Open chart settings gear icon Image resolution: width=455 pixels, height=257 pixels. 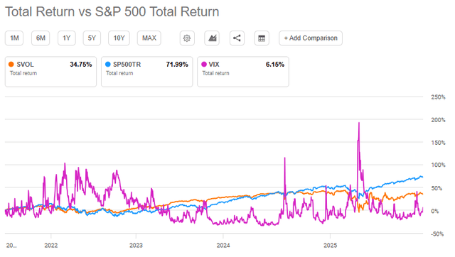187,38
